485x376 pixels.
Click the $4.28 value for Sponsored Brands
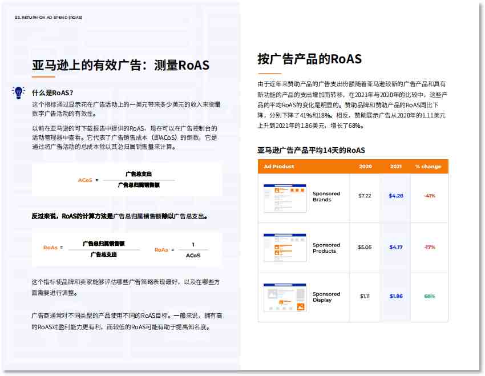(396, 196)
